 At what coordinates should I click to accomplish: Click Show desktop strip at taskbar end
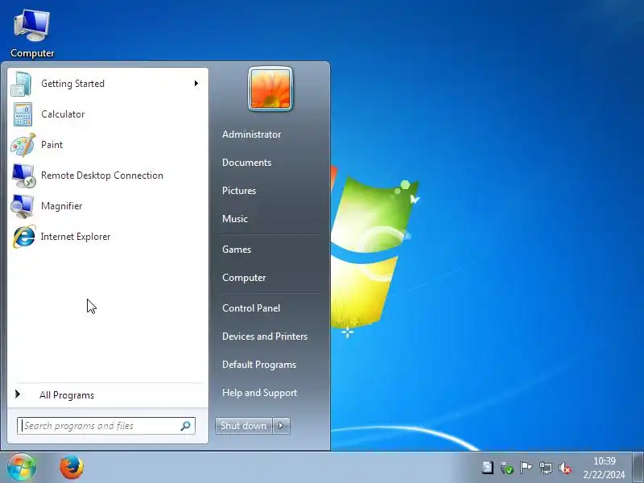point(638,468)
